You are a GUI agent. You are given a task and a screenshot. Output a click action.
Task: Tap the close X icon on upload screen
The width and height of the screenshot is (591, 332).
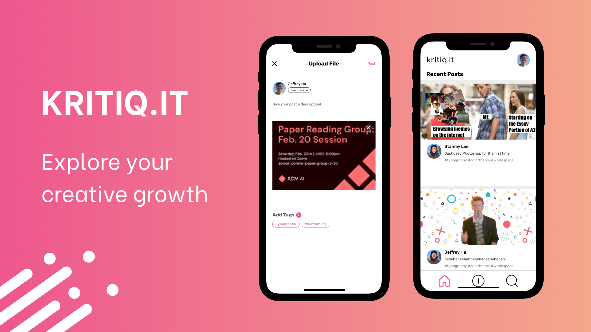coord(274,64)
